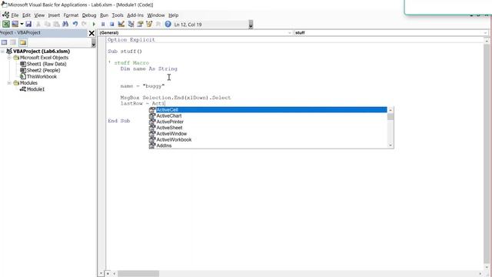Click the Redo toolbar icon
This screenshot has width=492, height=277.
(84, 24)
